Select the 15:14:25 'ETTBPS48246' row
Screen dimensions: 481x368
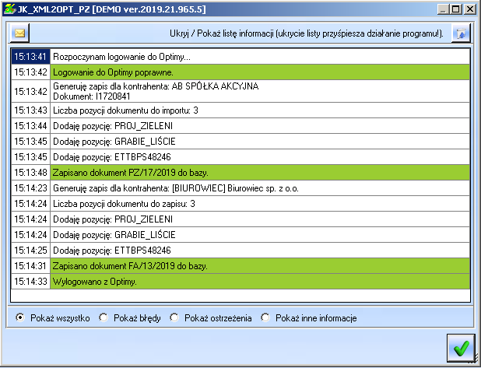tap(240, 251)
